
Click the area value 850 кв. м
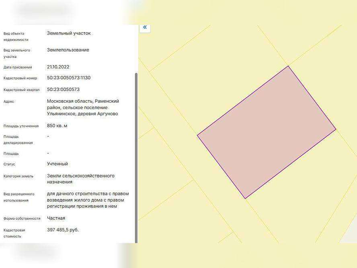[x=57, y=126]
